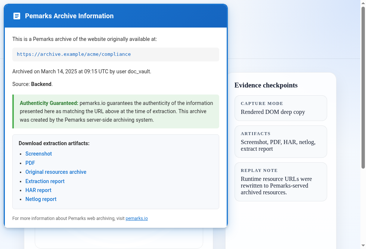Open the Extraction report link
This screenshot has height=249, width=366.
45,181
